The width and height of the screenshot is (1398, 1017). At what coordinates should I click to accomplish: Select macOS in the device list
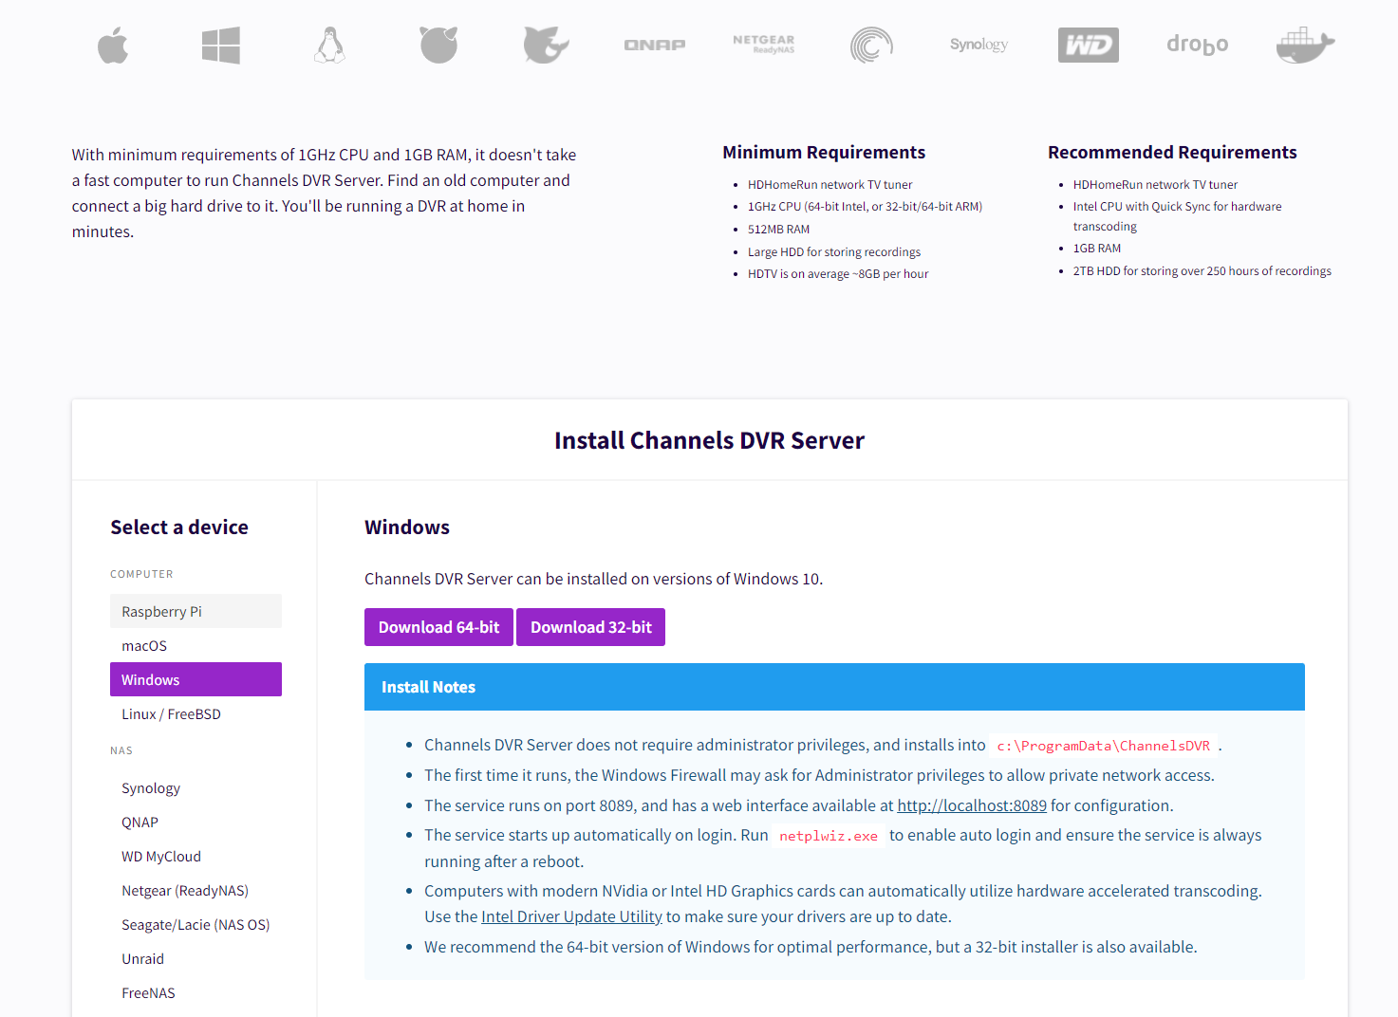click(144, 646)
